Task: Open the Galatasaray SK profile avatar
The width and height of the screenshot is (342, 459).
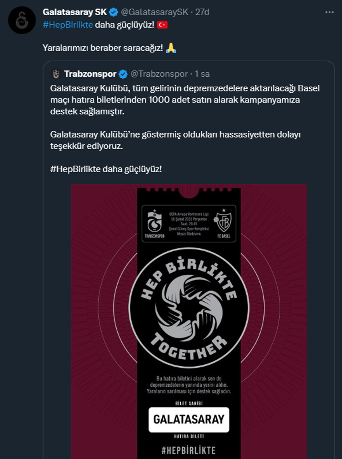Action: pyautogui.click(x=22, y=20)
